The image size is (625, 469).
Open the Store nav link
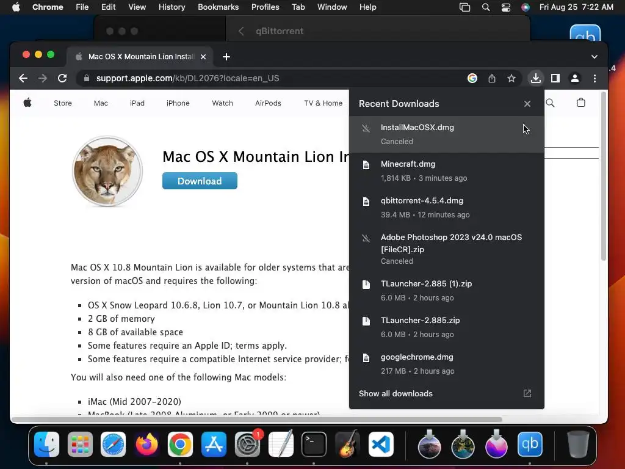point(63,103)
